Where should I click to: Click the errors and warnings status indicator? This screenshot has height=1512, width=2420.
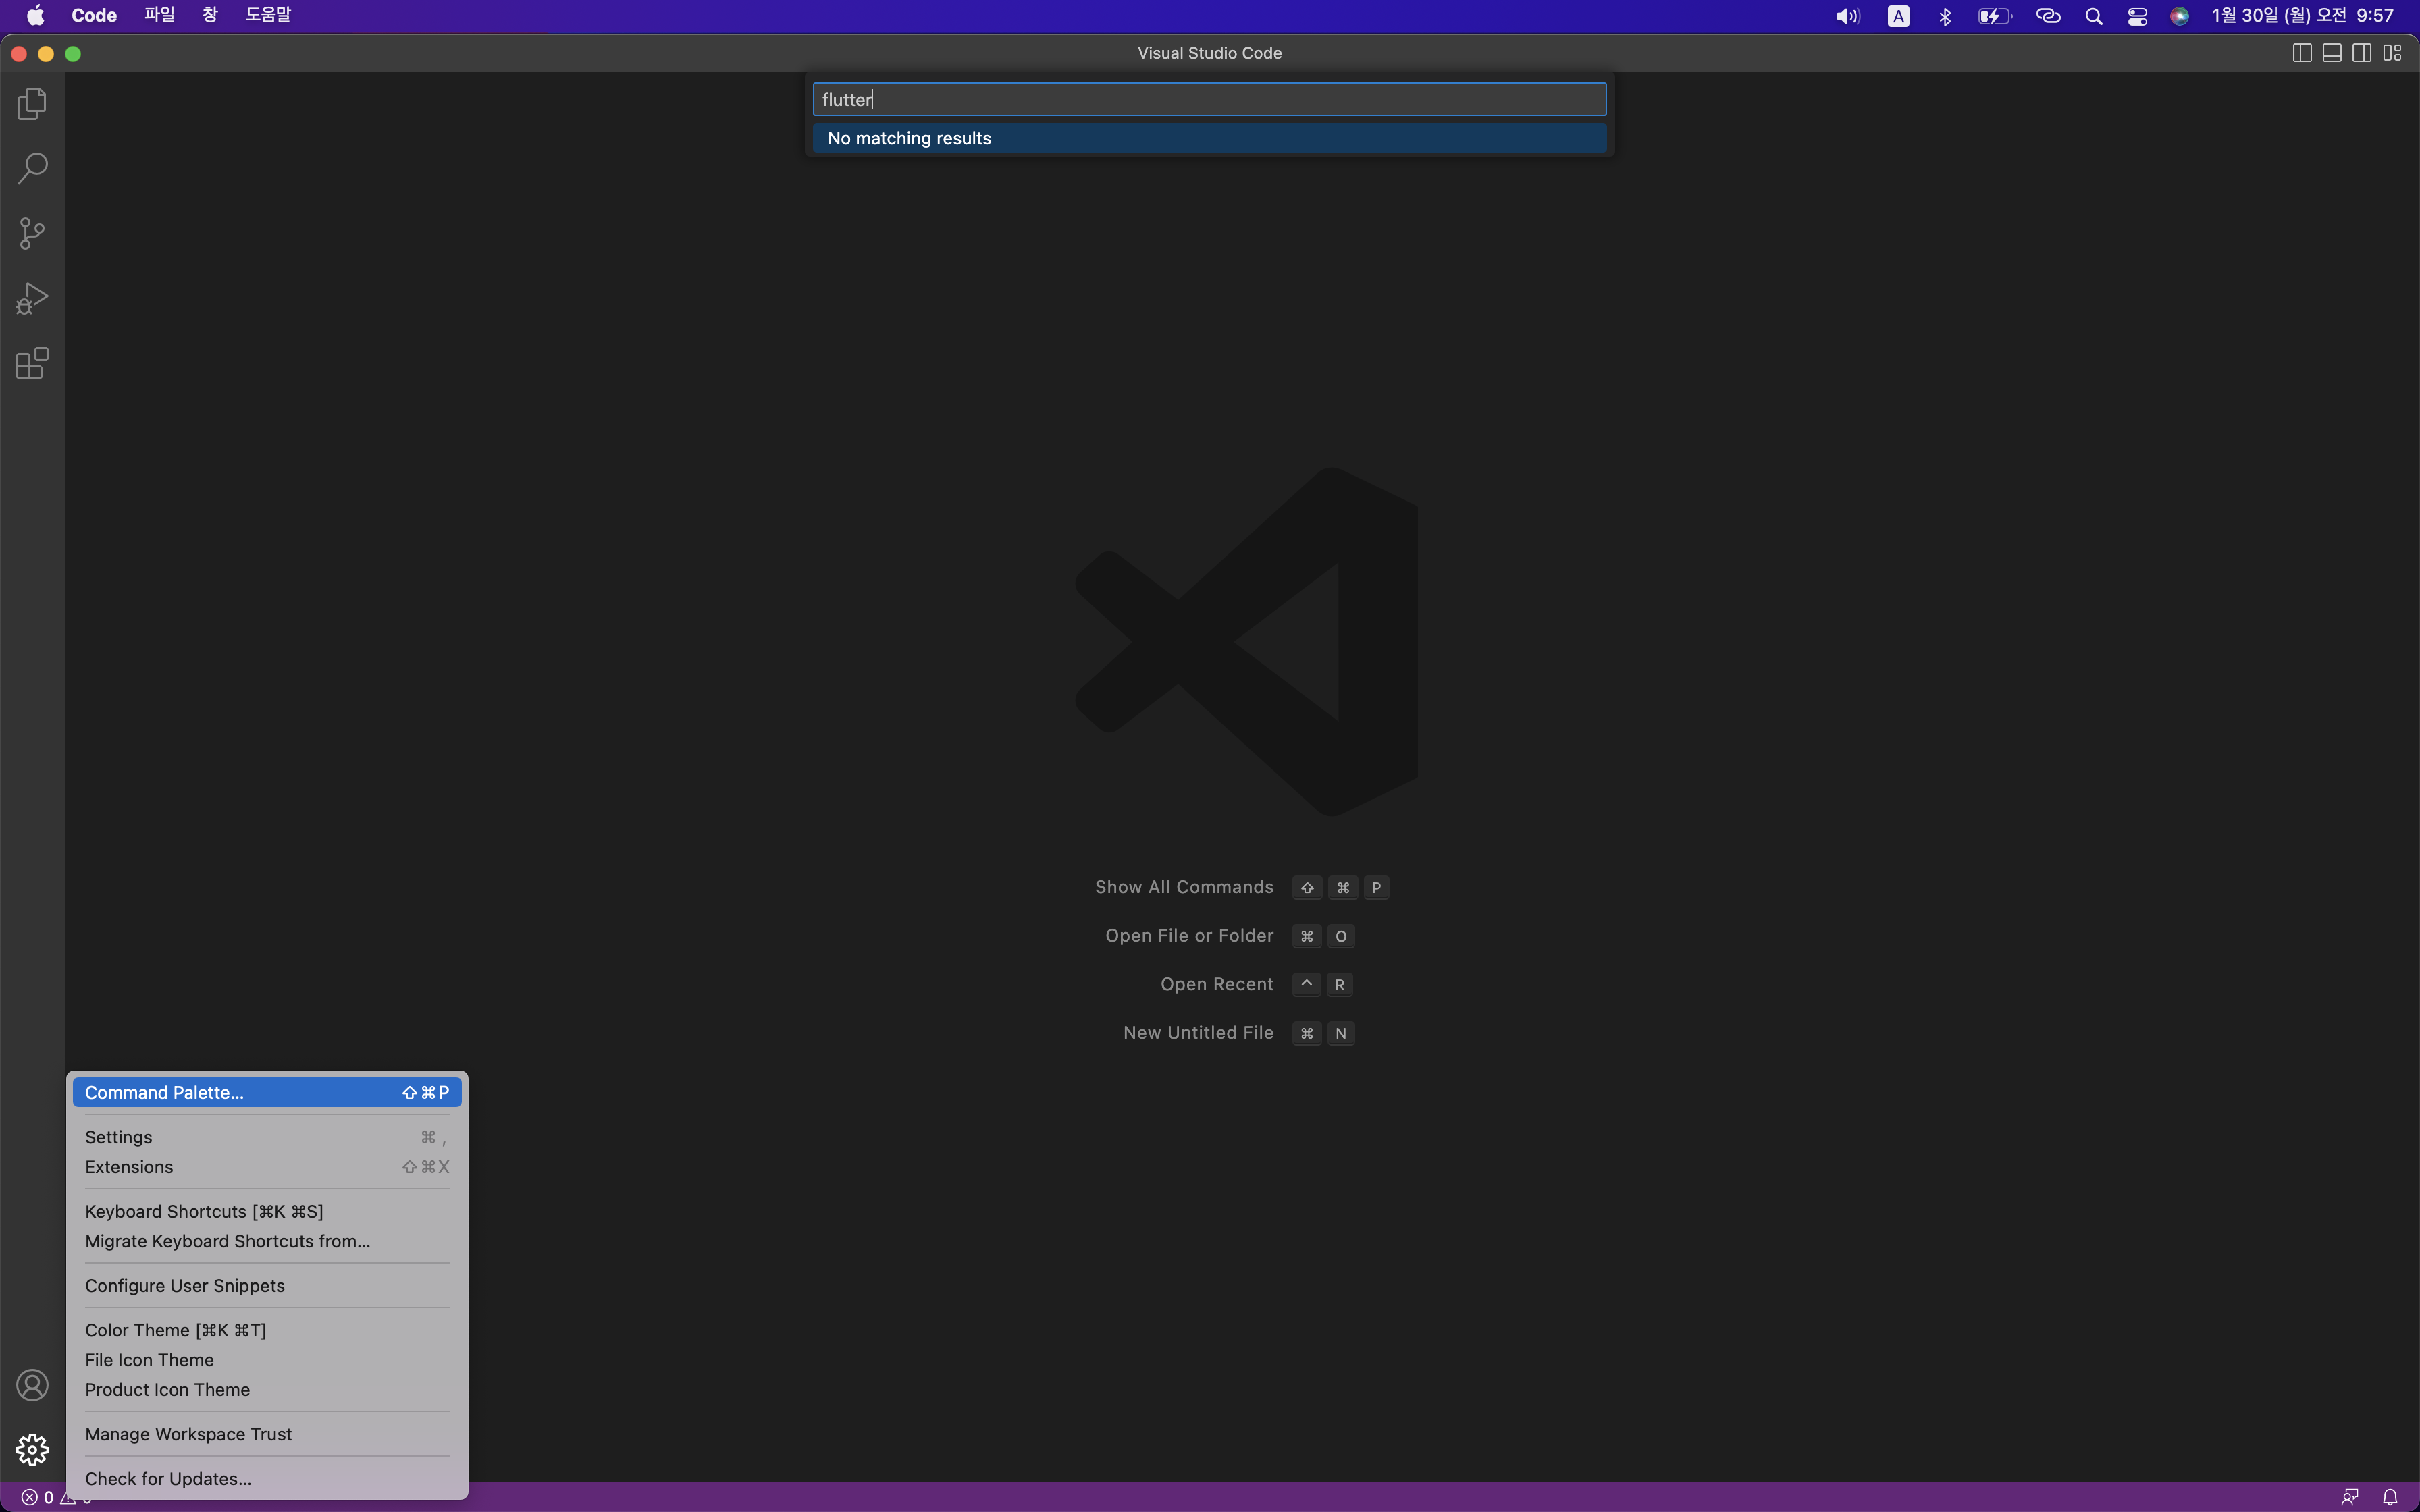[56, 1497]
